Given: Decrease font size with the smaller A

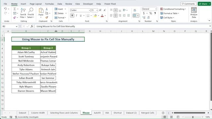Looking at the screenshot, I should tap(105, 10).
